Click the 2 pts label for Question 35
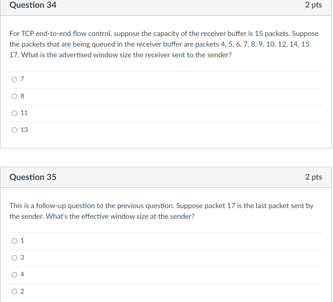 pos(313,177)
